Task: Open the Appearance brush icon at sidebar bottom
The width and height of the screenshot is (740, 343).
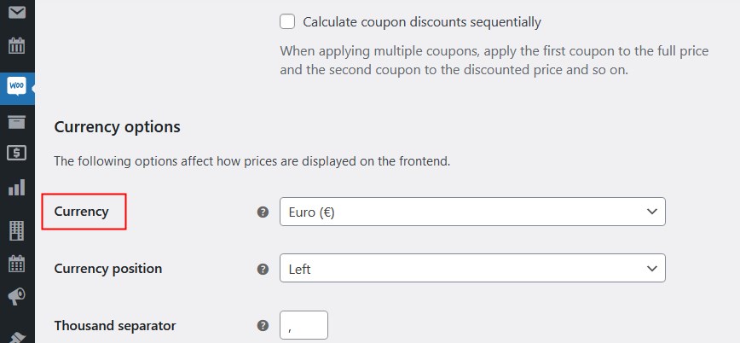Action: pos(17,336)
